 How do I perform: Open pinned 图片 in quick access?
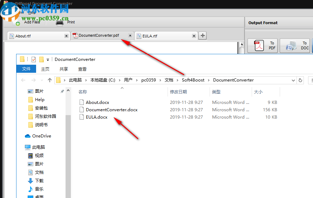tap(39, 91)
